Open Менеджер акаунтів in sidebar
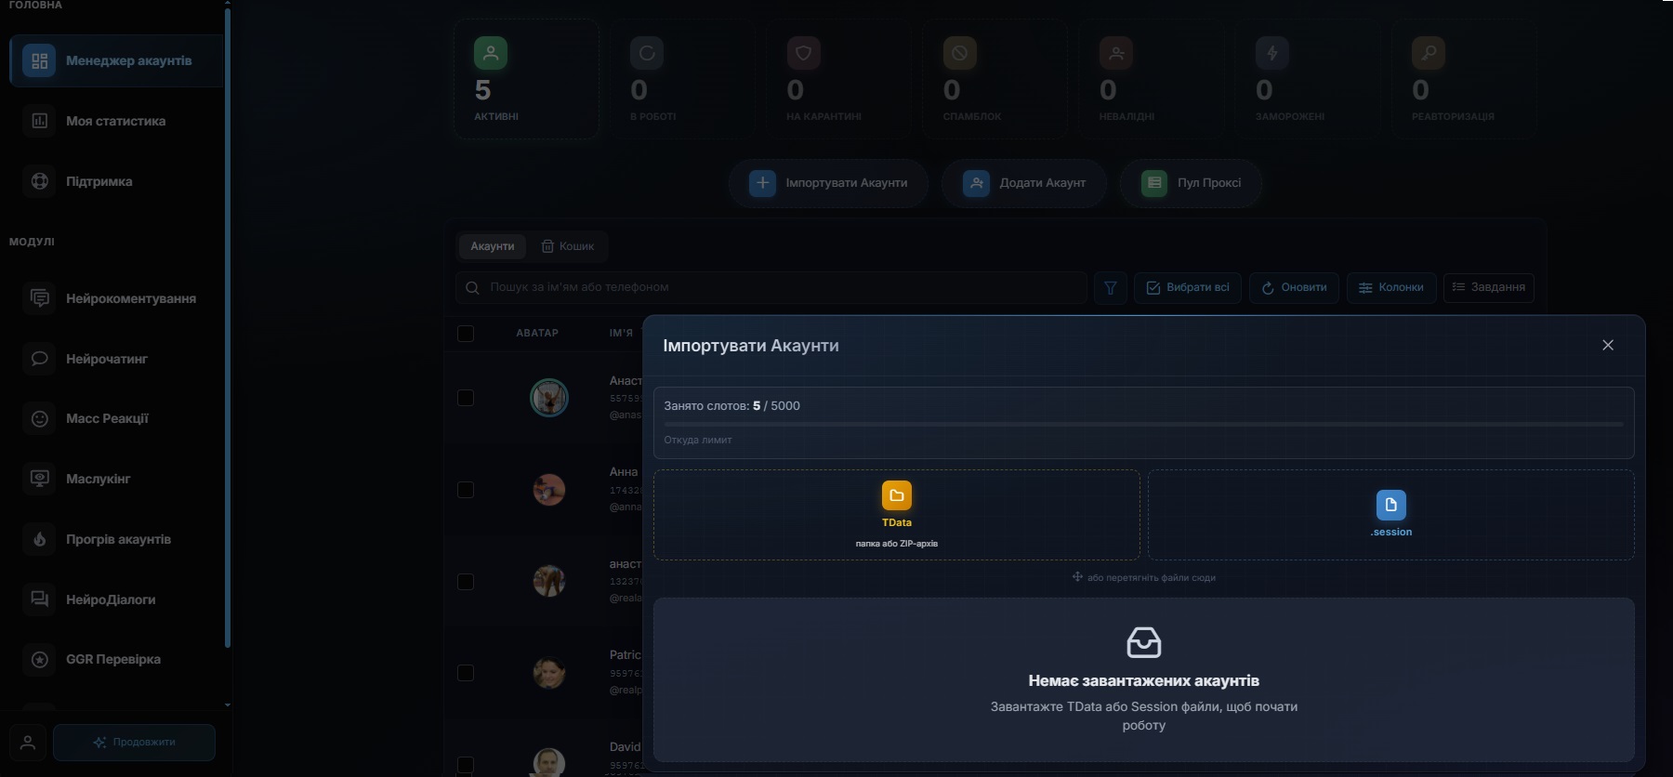This screenshot has width=1673, height=777. [116, 60]
